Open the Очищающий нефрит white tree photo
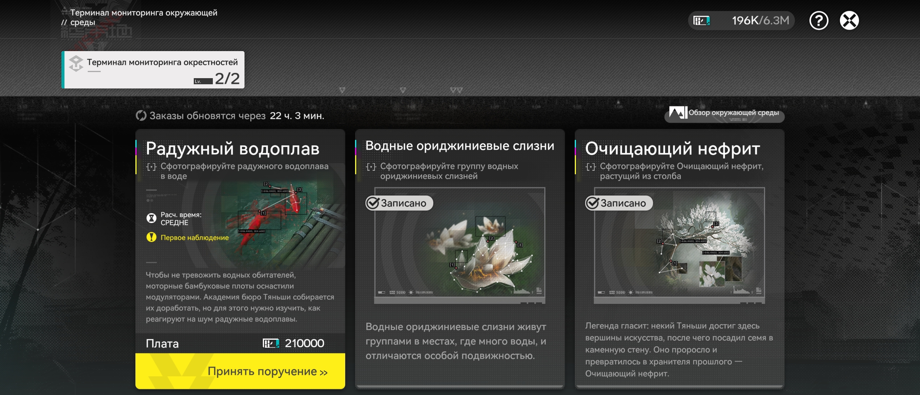The image size is (920, 395). (x=679, y=245)
